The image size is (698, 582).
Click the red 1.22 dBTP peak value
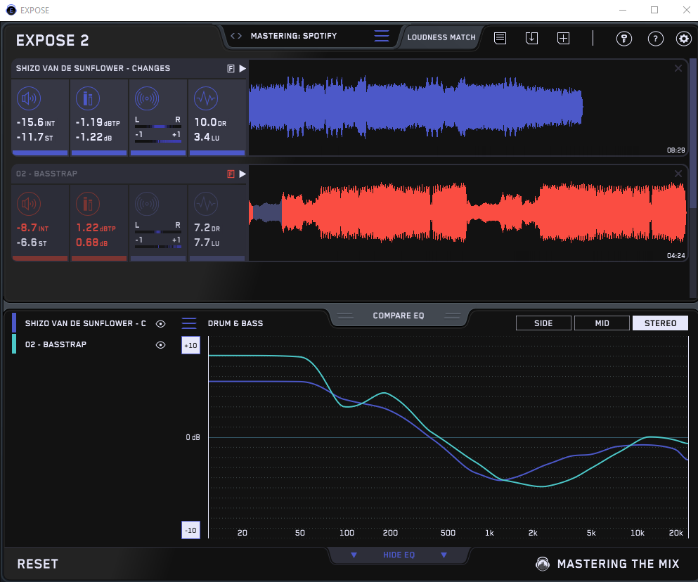96,228
